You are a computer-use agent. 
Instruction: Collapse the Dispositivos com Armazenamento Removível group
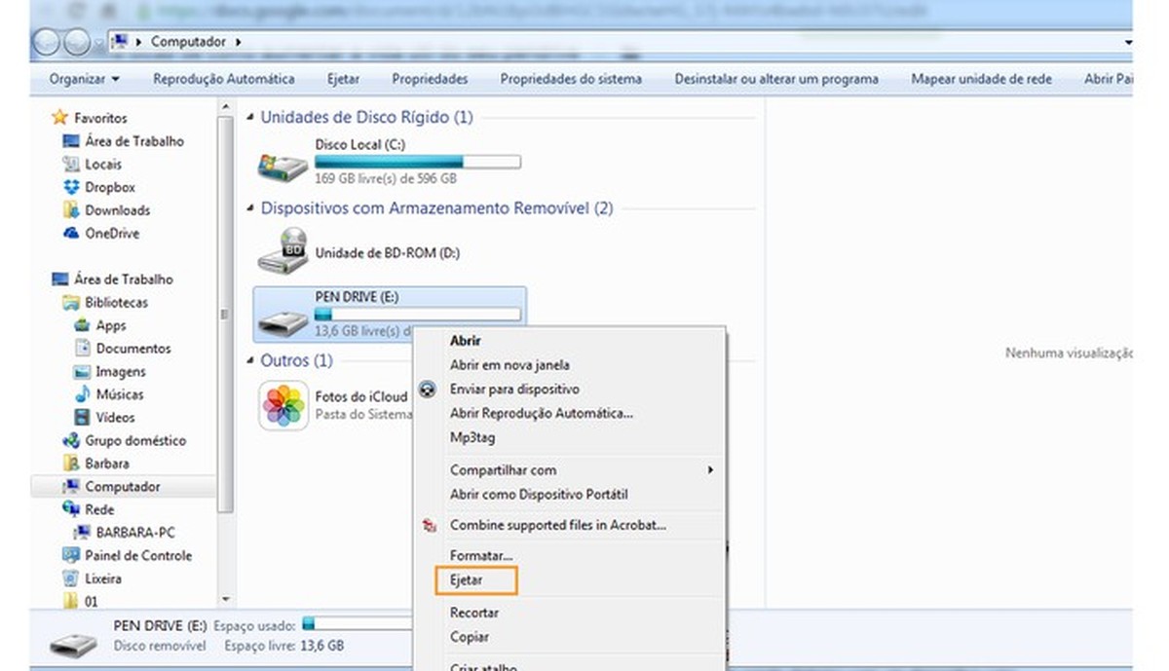[251, 208]
